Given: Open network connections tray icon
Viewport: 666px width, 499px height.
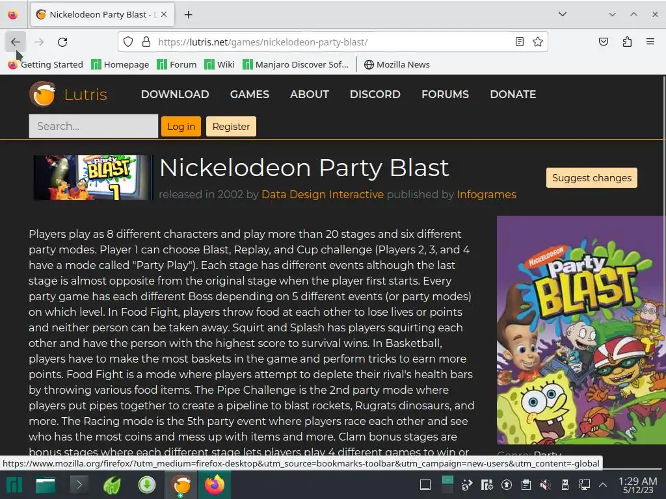Looking at the screenshot, I should pyautogui.click(x=585, y=485).
